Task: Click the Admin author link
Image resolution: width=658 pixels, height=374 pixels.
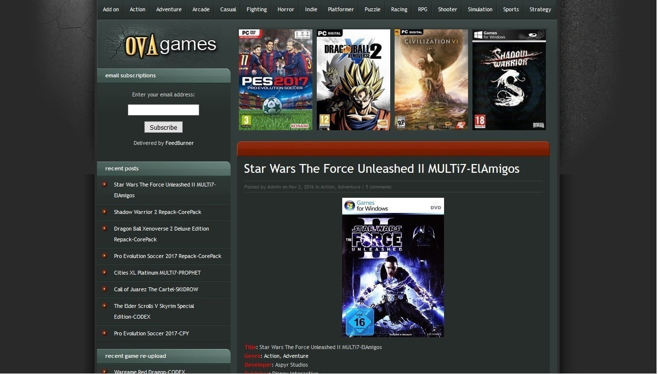Action: (274, 187)
